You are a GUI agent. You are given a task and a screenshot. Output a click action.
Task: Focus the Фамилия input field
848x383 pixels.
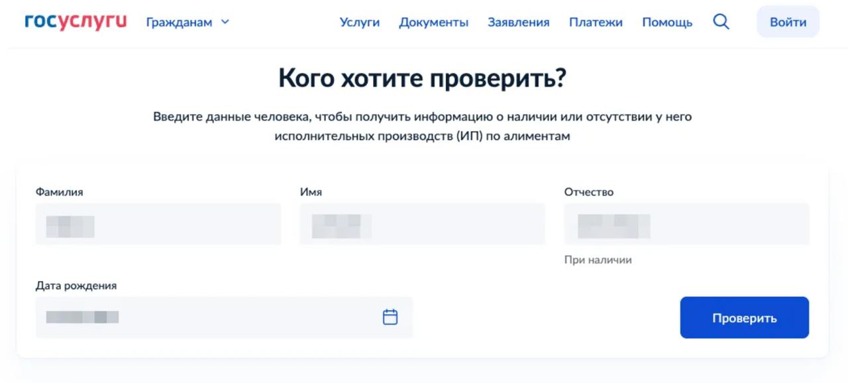click(158, 225)
